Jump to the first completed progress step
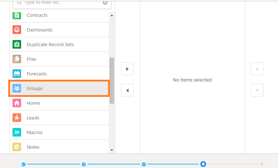 coord(24,164)
